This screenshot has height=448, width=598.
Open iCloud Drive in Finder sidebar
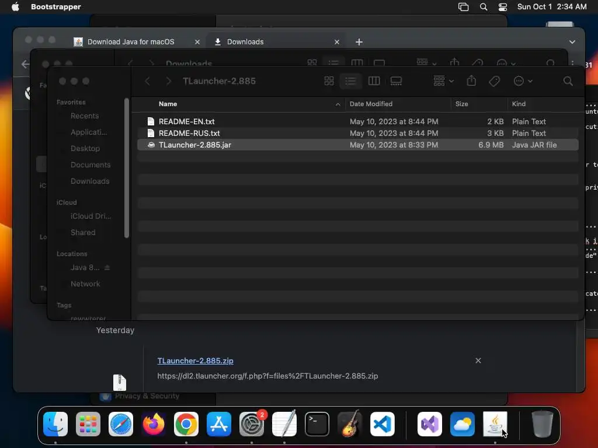(x=91, y=216)
